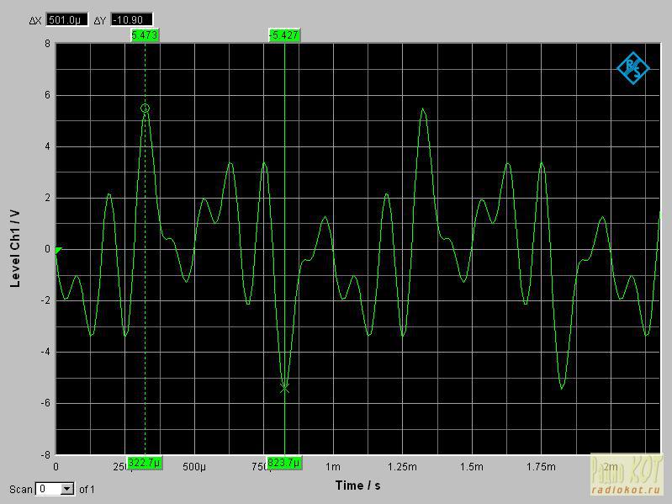Click the 'of 1' scan count text

pos(87,490)
